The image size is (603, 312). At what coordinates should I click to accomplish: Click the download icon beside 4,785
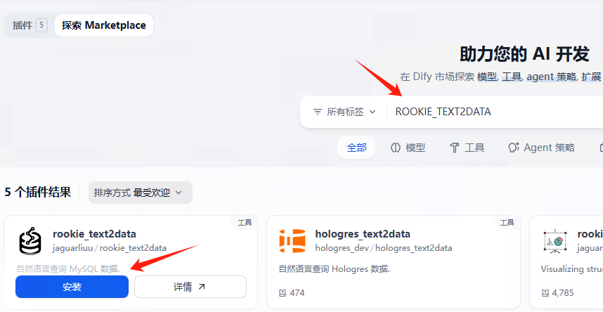point(545,293)
